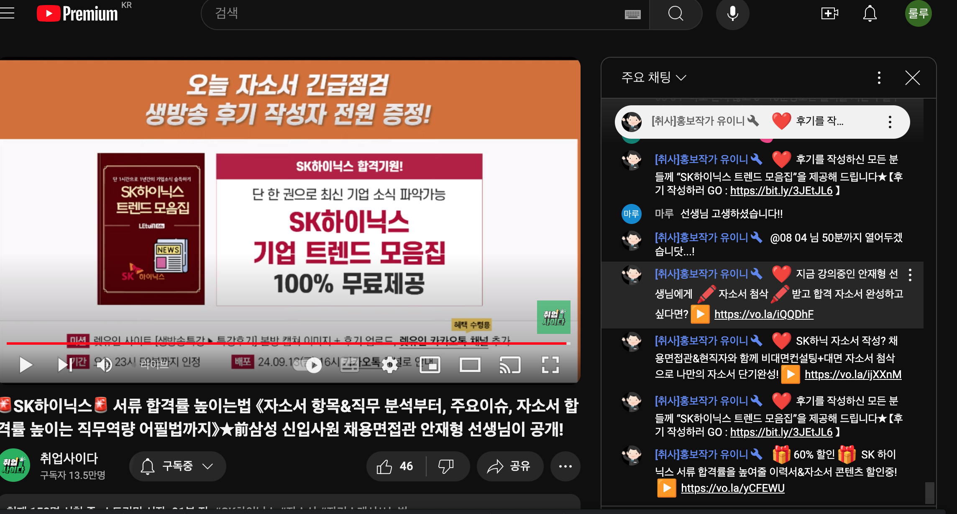Open notifications bell in header
This screenshot has height=514, width=957.
[870, 13]
